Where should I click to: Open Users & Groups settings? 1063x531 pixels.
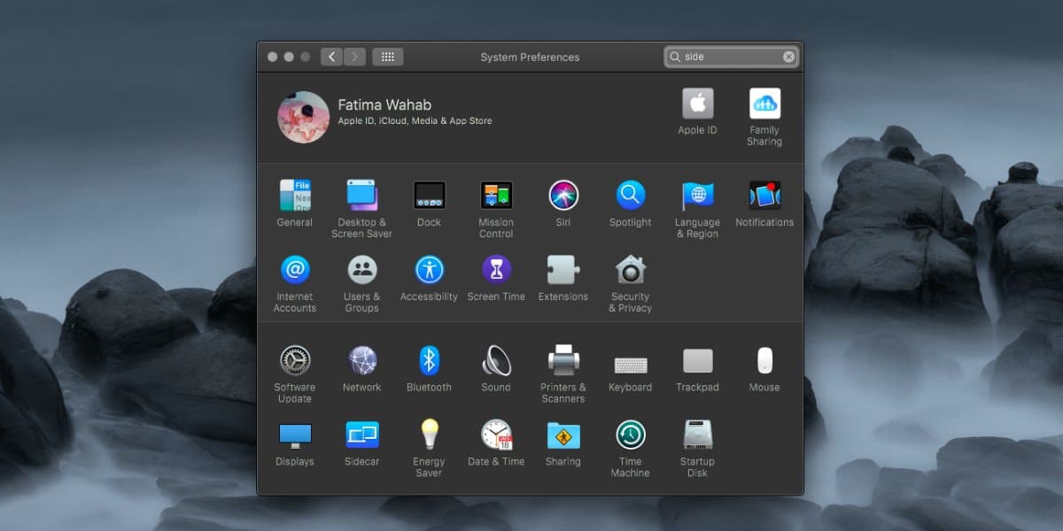click(361, 270)
